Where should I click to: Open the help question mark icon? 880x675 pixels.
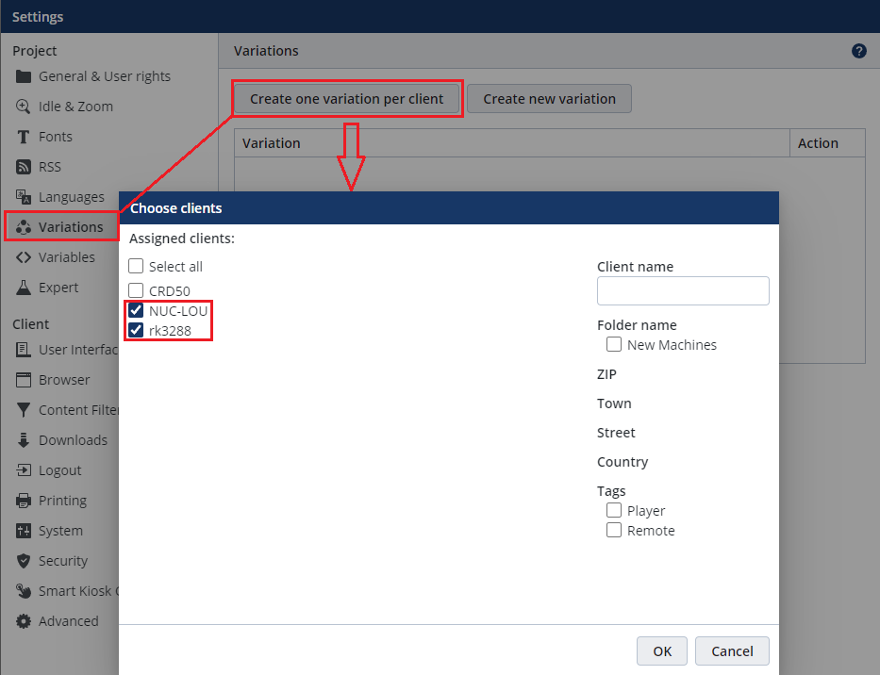(x=858, y=51)
